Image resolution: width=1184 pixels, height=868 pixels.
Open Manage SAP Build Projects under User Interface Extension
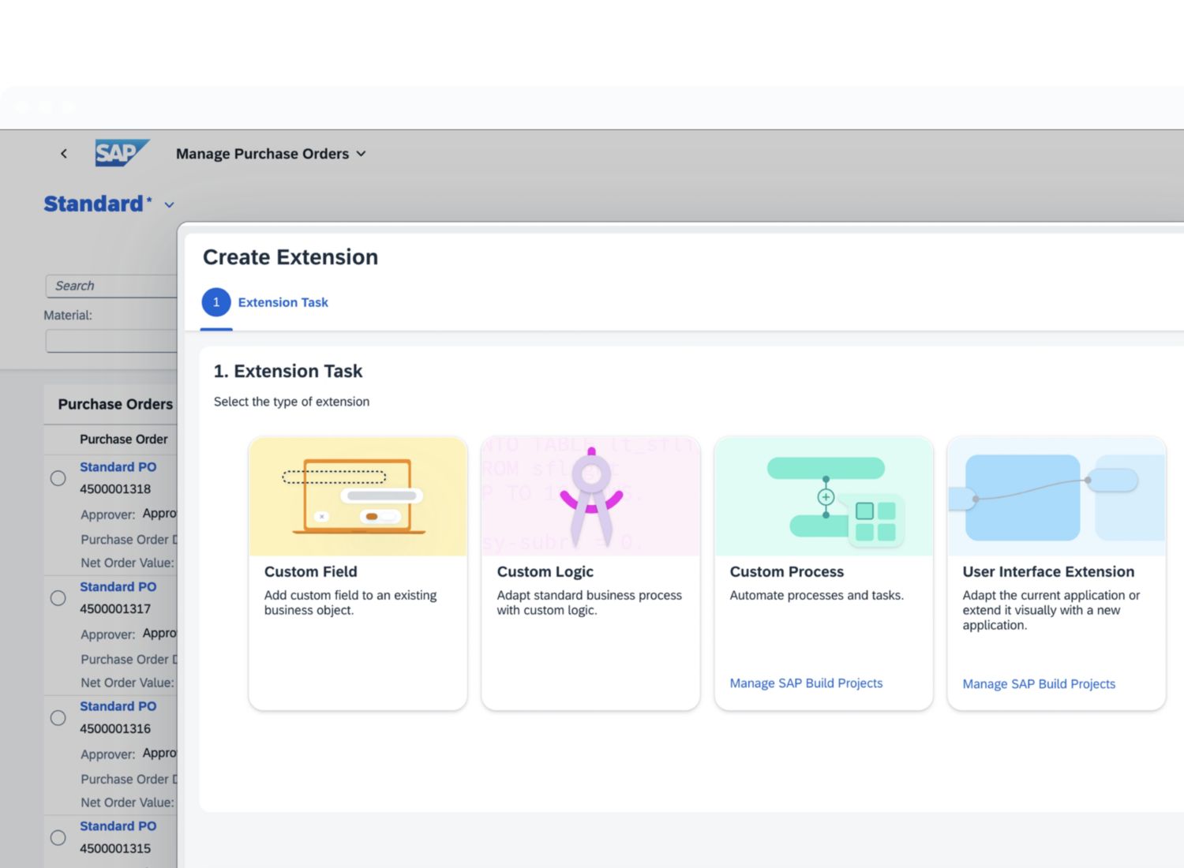coord(1039,684)
